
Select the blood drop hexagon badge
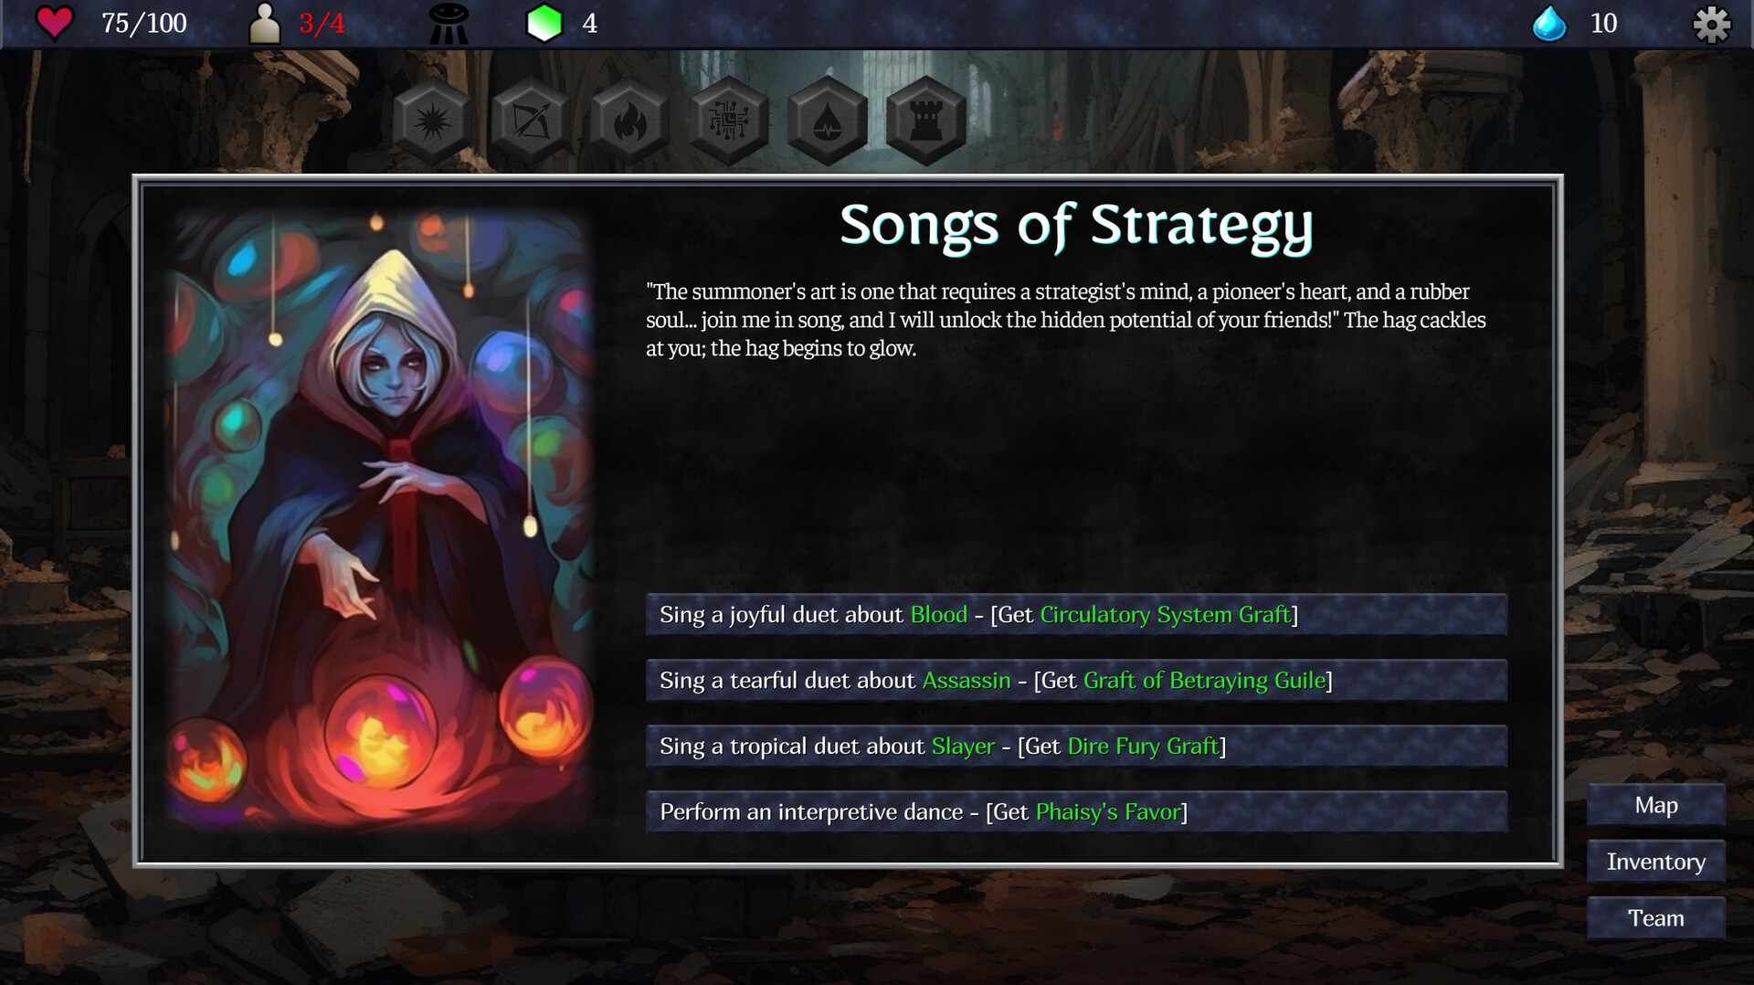tap(827, 122)
